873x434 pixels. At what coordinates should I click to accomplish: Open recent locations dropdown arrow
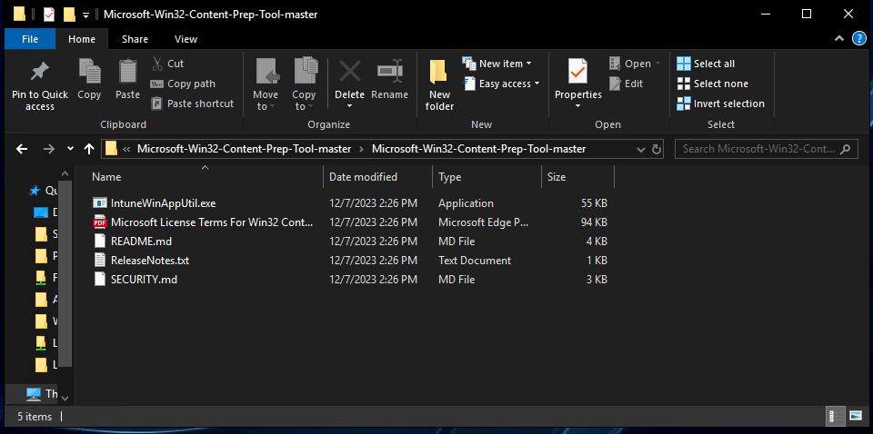tap(70, 149)
